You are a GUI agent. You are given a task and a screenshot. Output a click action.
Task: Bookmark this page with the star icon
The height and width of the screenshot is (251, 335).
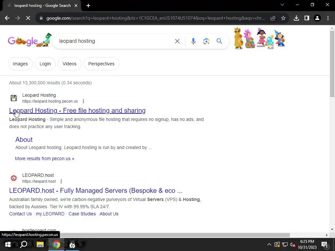click(283, 18)
